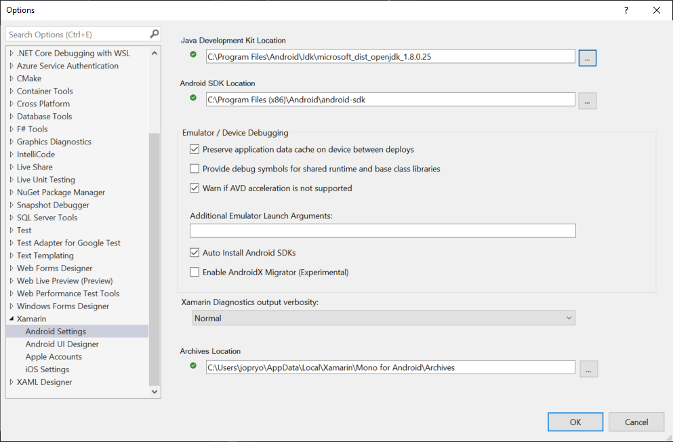Image resolution: width=673 pixels, height=442 pixels.
Task: Toggle Warn if AVD acceleration not supported
Action: point(195,188)
